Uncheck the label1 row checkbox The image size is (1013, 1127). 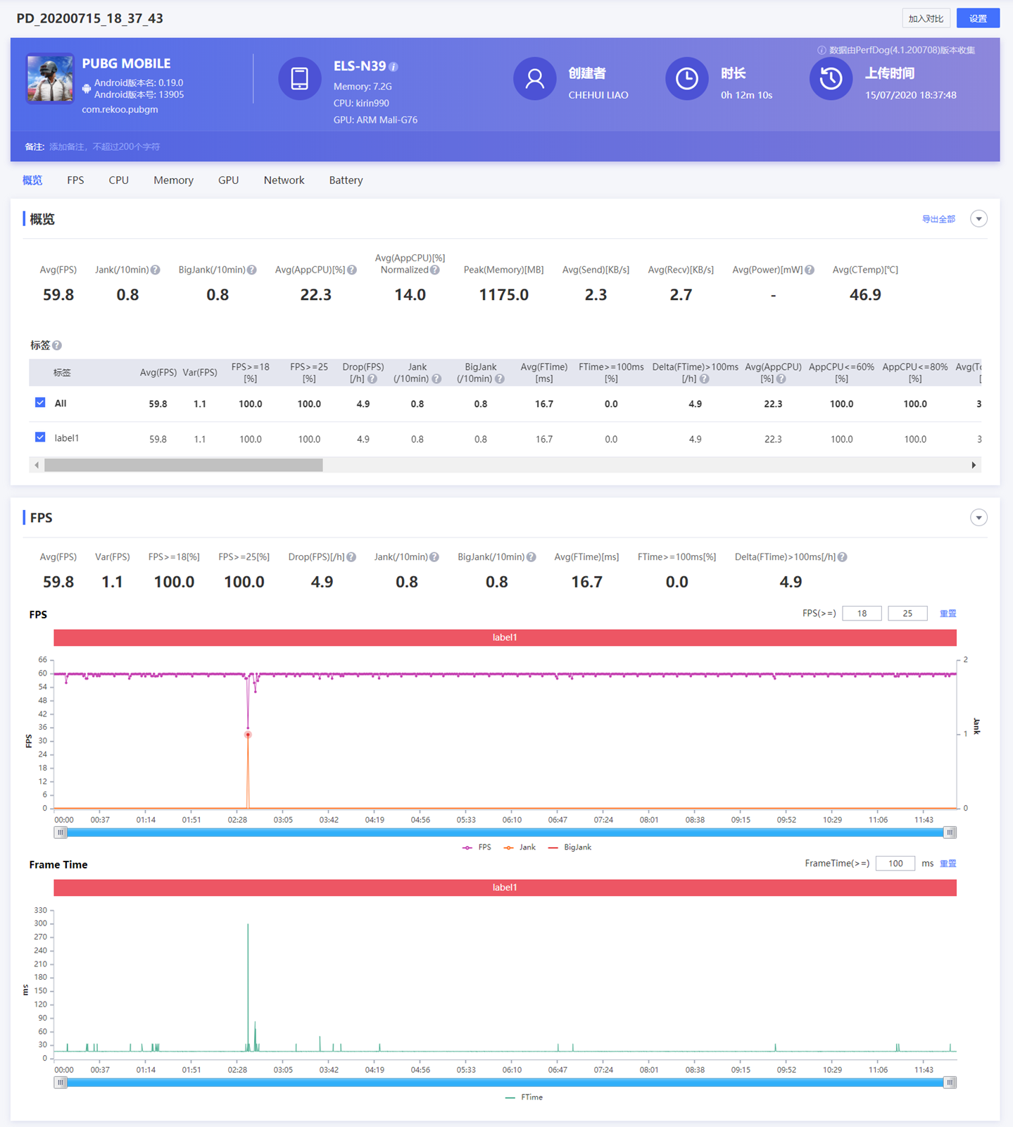coord(40,437)
